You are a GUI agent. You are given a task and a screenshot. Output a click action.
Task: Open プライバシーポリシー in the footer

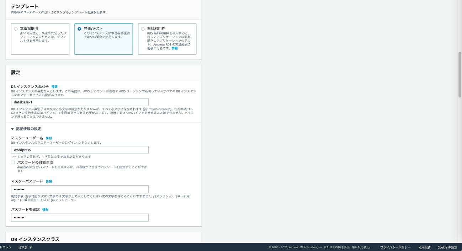395,247
